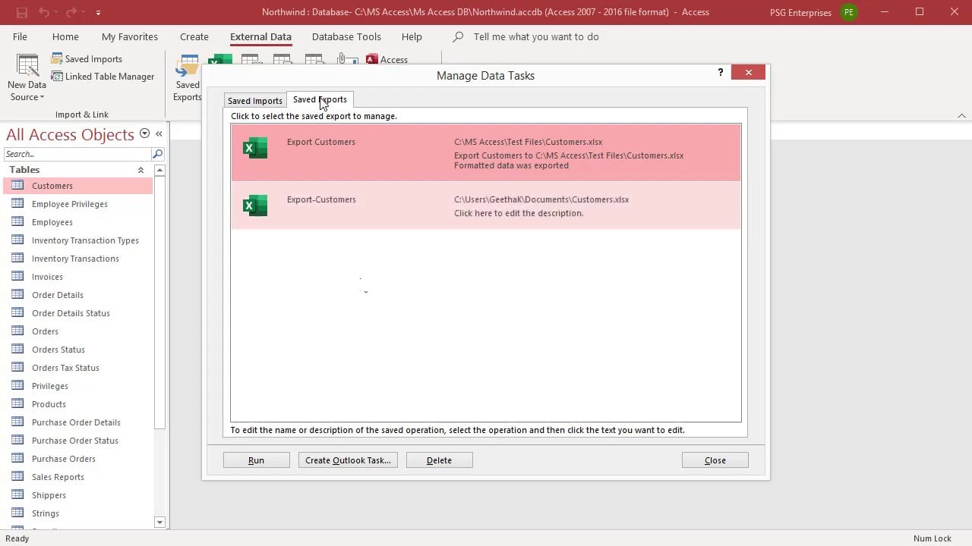Click path C:\Users\GeethaK\Documents\Customers.xlsx

tap(541, 199)
